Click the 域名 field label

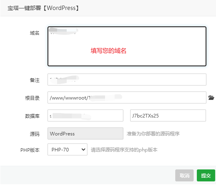[x=35, y=33]
